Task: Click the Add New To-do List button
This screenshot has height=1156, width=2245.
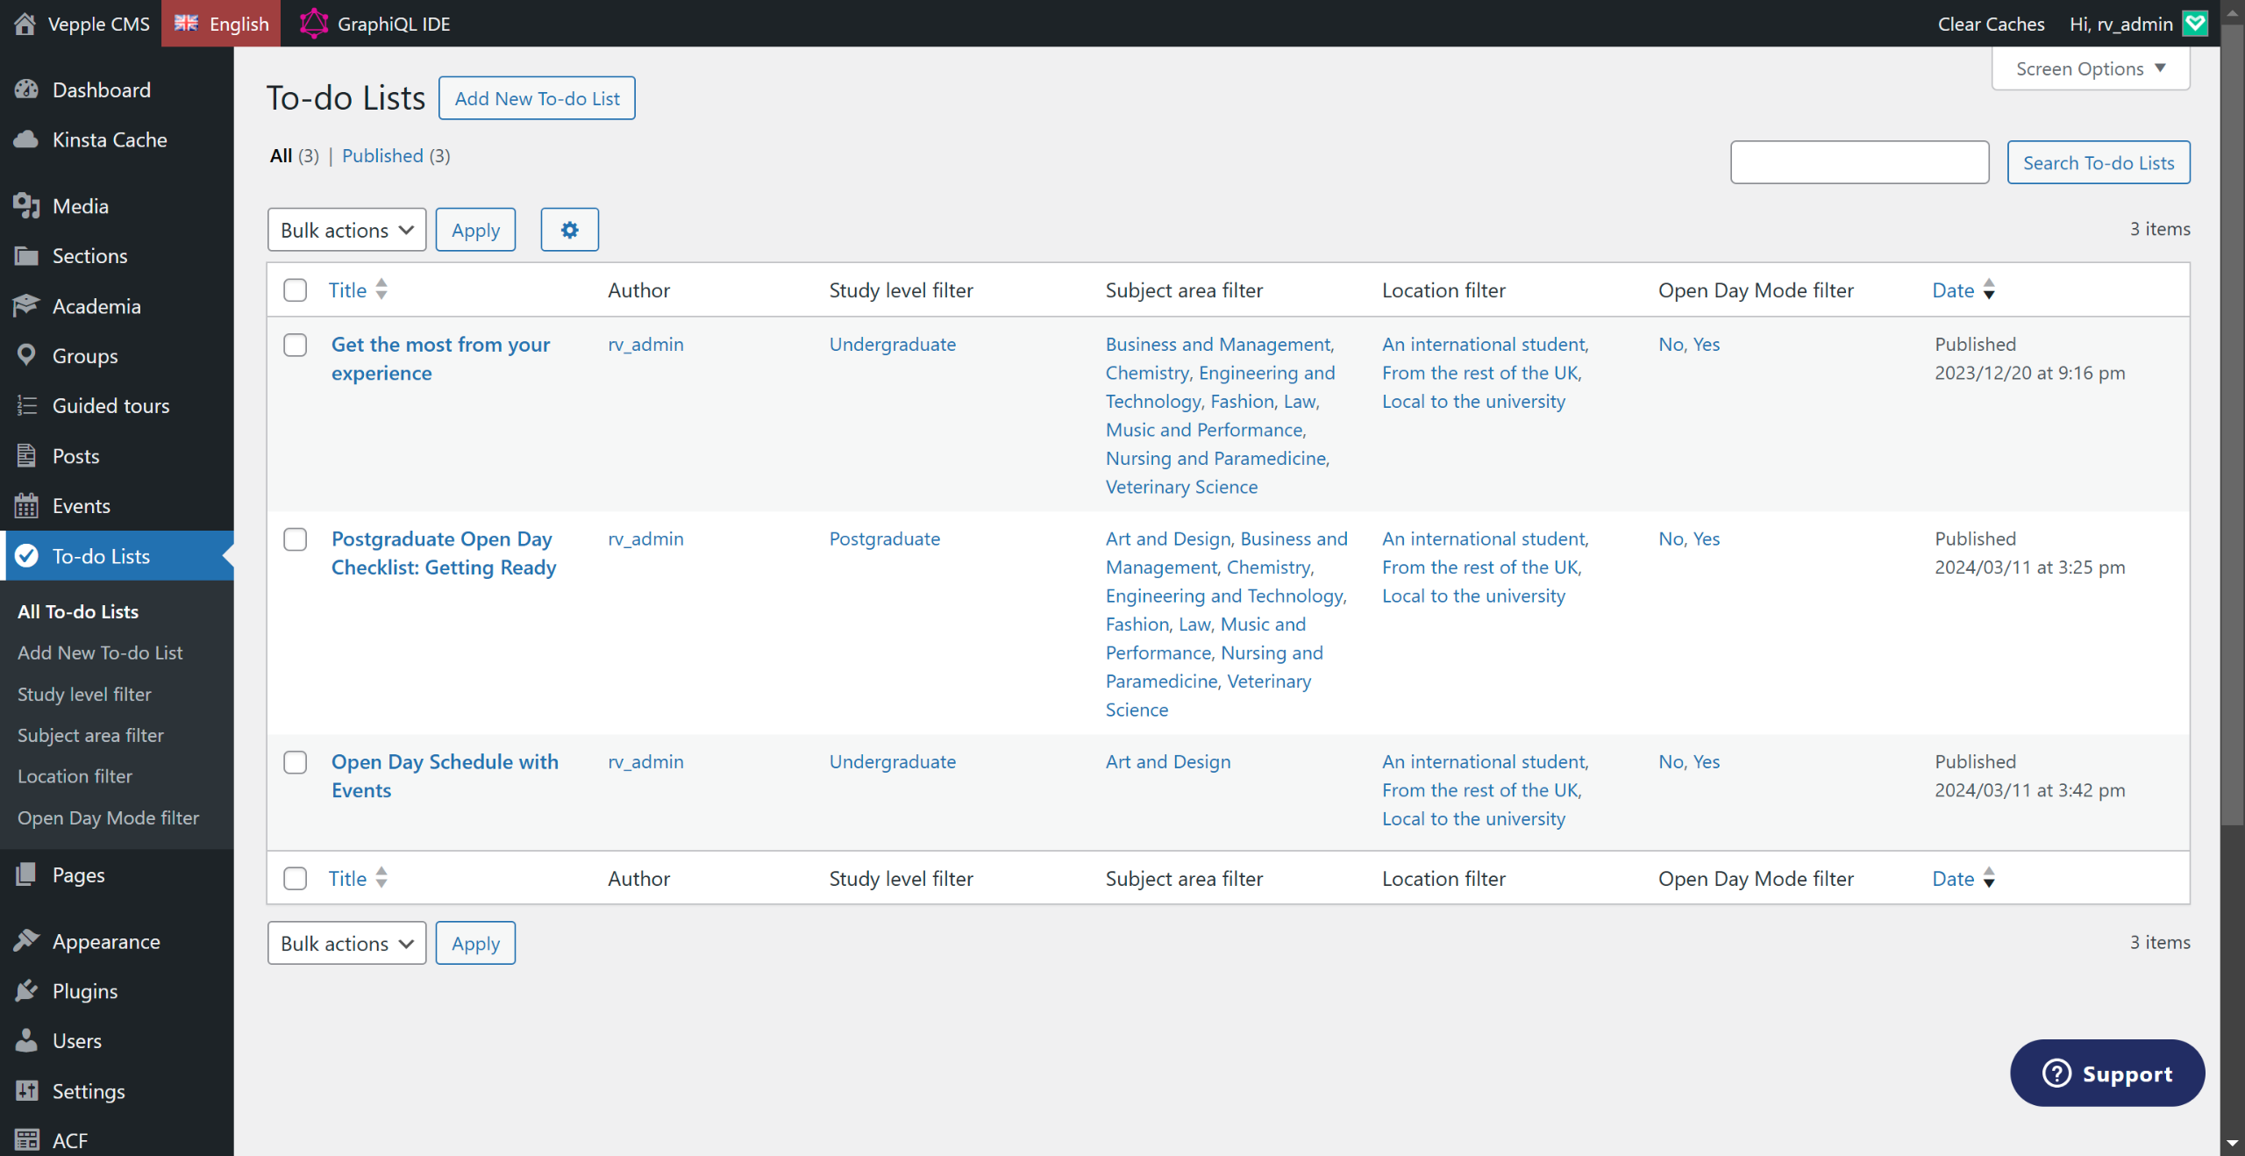Action: [537, 98]
